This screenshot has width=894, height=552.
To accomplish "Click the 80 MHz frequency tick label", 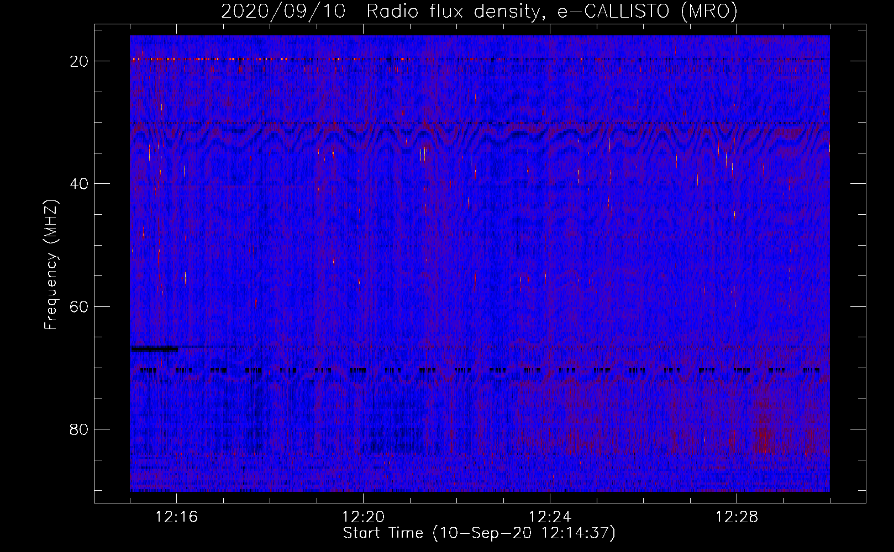I will pos(79,429).
